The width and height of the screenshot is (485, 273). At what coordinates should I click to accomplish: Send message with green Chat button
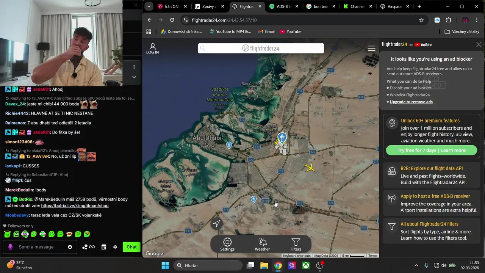tap(131, 247)
